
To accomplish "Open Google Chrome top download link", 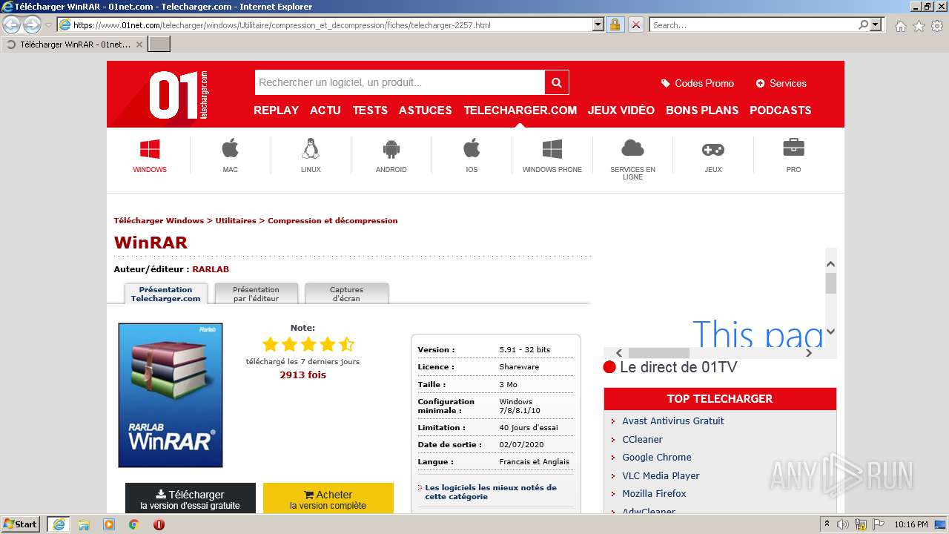I will pyautogui.click(x=657, y=457).
